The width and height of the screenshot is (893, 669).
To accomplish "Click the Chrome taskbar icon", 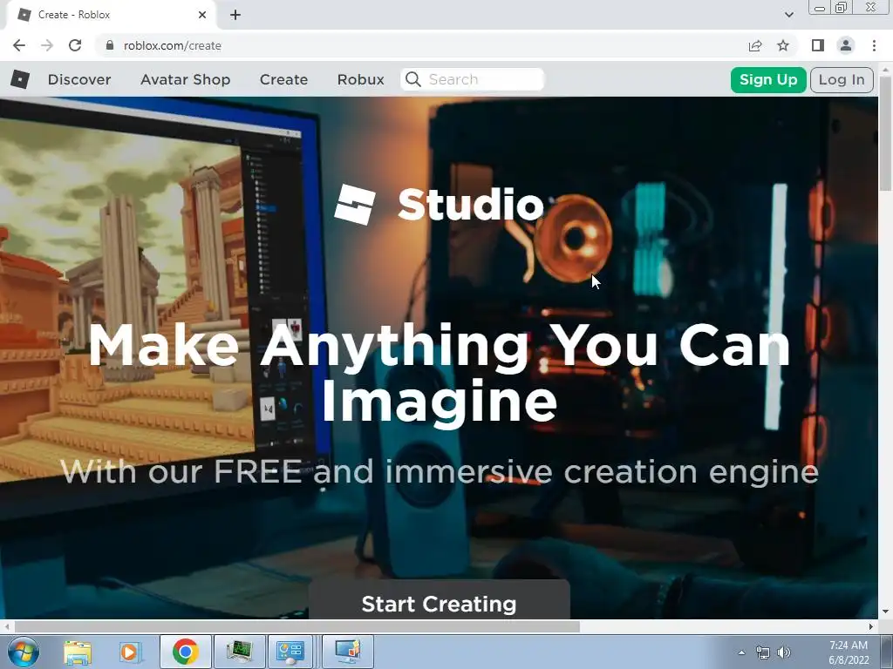I will 185,652.
